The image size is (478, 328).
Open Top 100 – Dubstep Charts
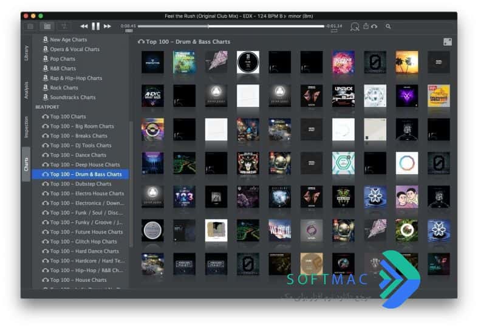tap(77, 184)
